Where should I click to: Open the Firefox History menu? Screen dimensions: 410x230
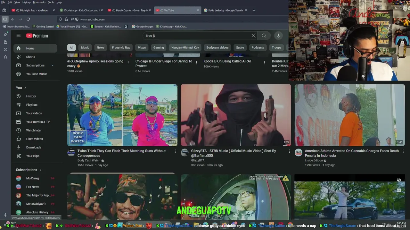click(x=27, y=2)
